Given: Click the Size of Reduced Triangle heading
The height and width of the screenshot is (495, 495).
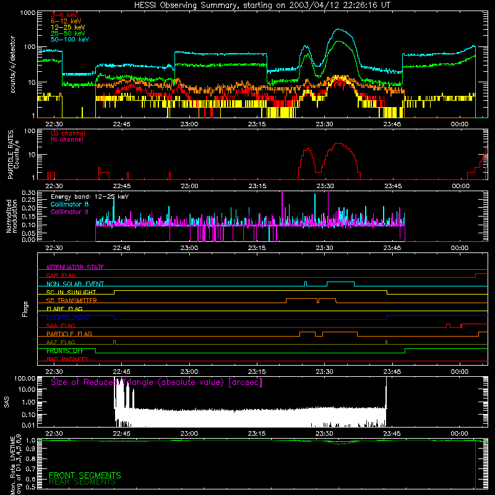Looking at the screenshot, I should [157, 382].
